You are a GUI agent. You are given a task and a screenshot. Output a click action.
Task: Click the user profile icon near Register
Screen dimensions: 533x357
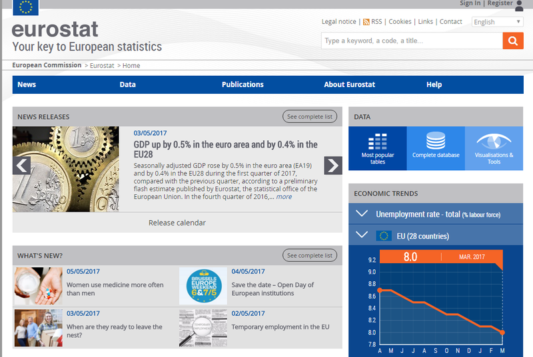519,5
